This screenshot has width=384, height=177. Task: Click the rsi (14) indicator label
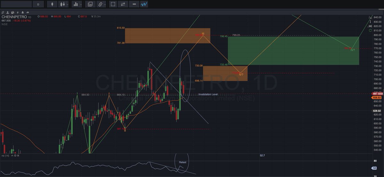coord(5,156)
